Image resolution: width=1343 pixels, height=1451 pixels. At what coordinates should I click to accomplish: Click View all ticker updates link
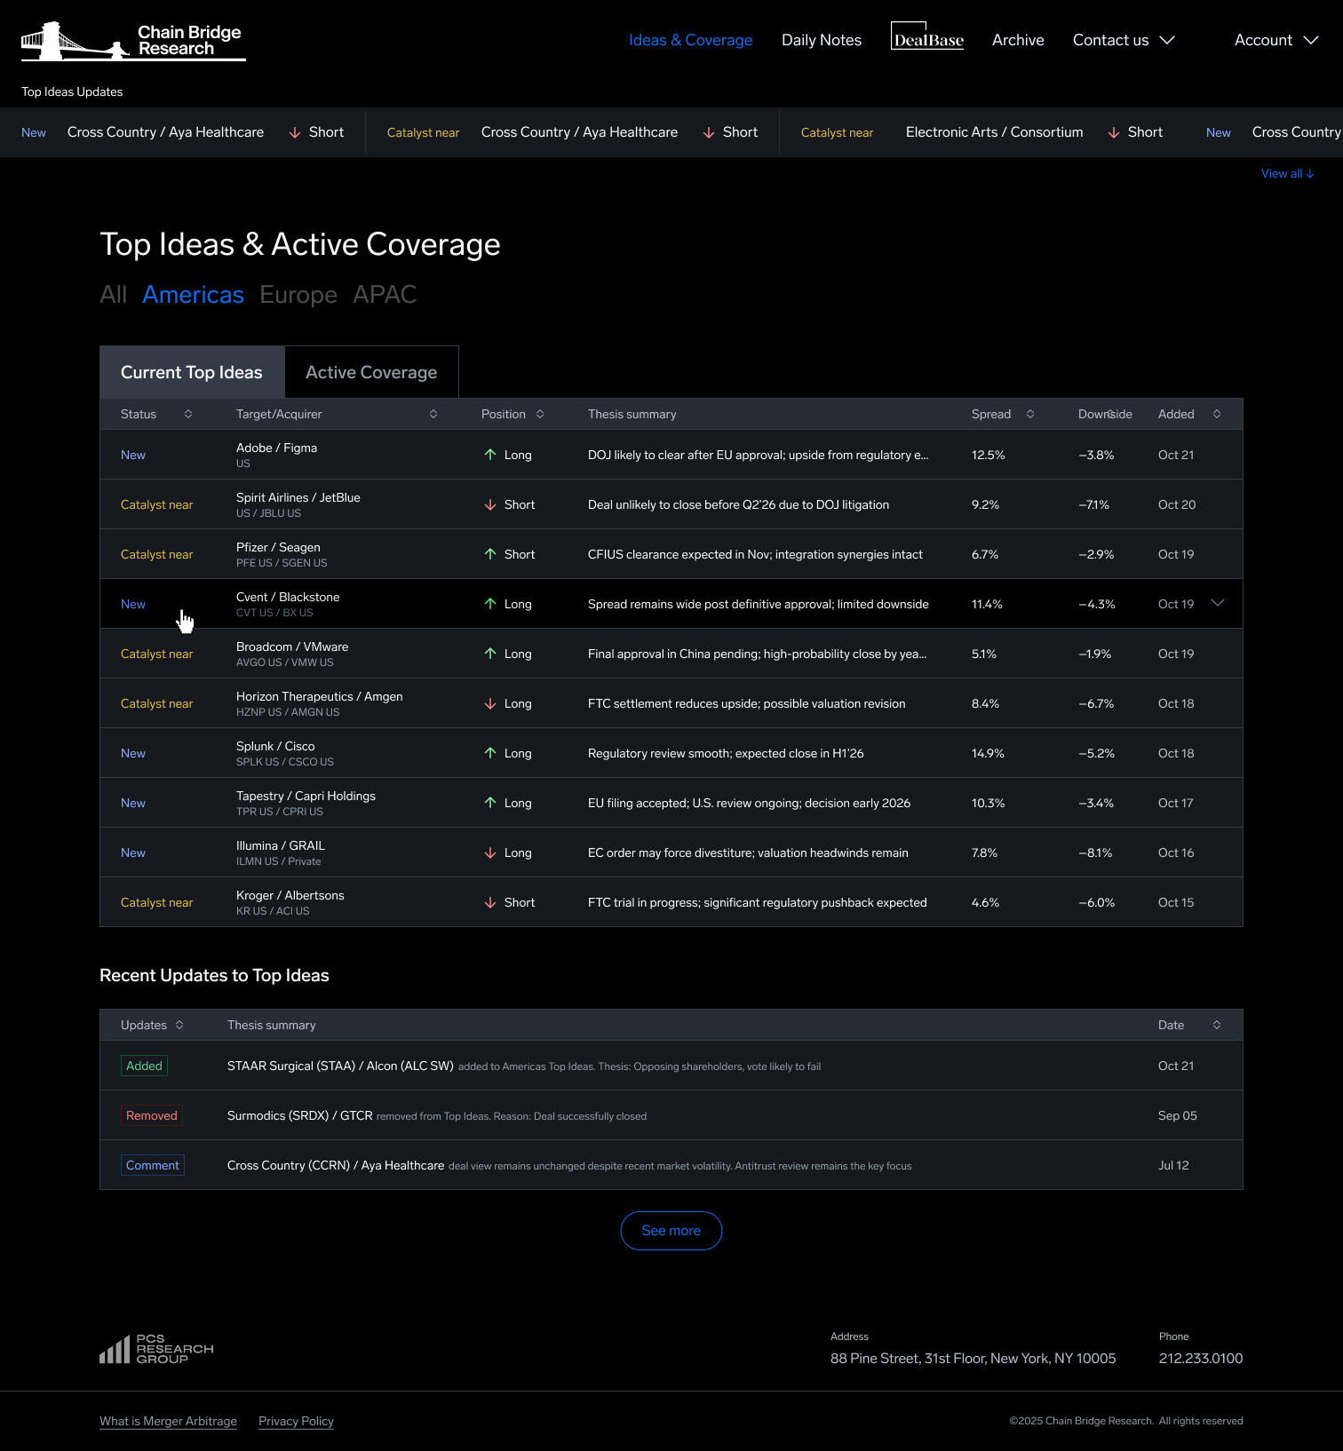[1287, 173]
